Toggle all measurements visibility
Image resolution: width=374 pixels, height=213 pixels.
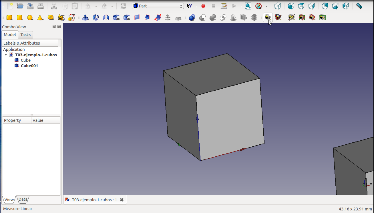click(302, 18)
